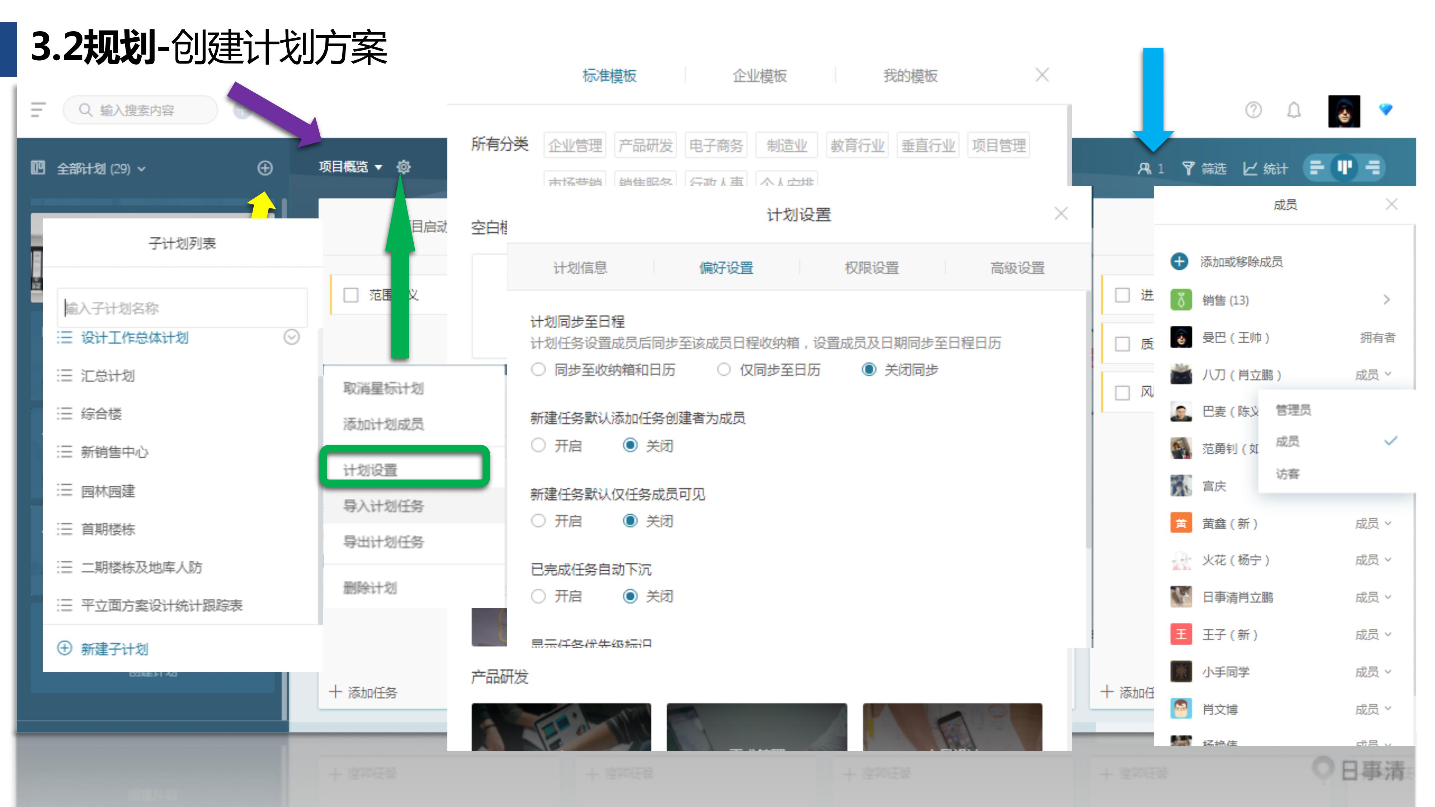Open the help question mark icon
This screenshot has width=1435, height=807.
click(x=1253, y=110)
